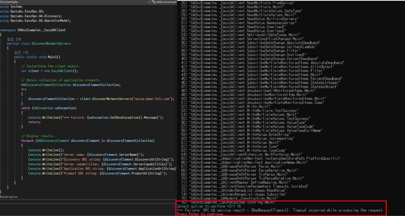This screenshot has width=405, height=216.
Task: Click console entry 34 RetrieveAllDataTypes.Main1
Action: [241, 35]
